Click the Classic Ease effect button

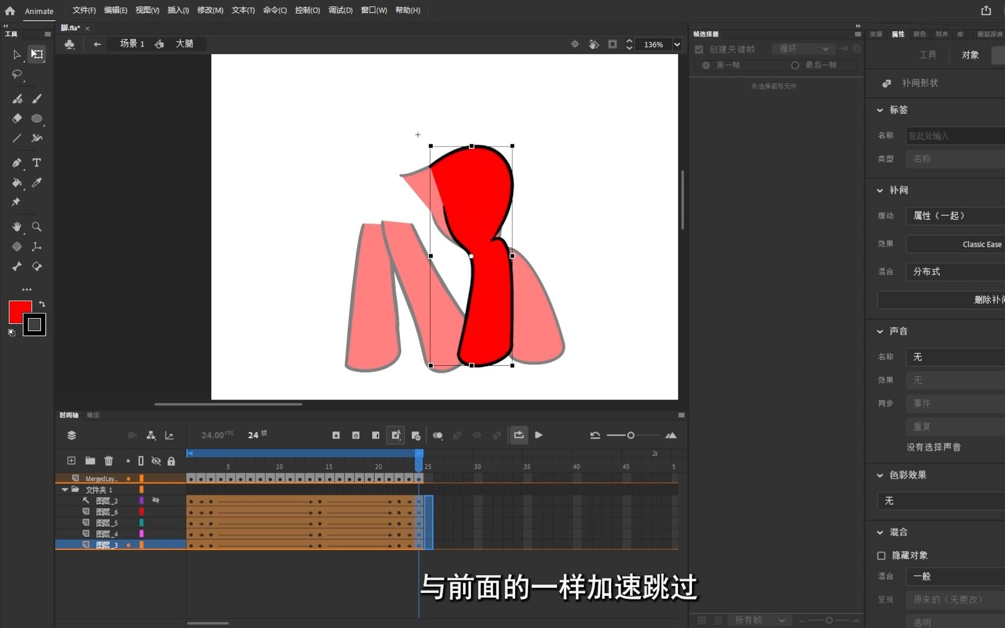[955, 244]
